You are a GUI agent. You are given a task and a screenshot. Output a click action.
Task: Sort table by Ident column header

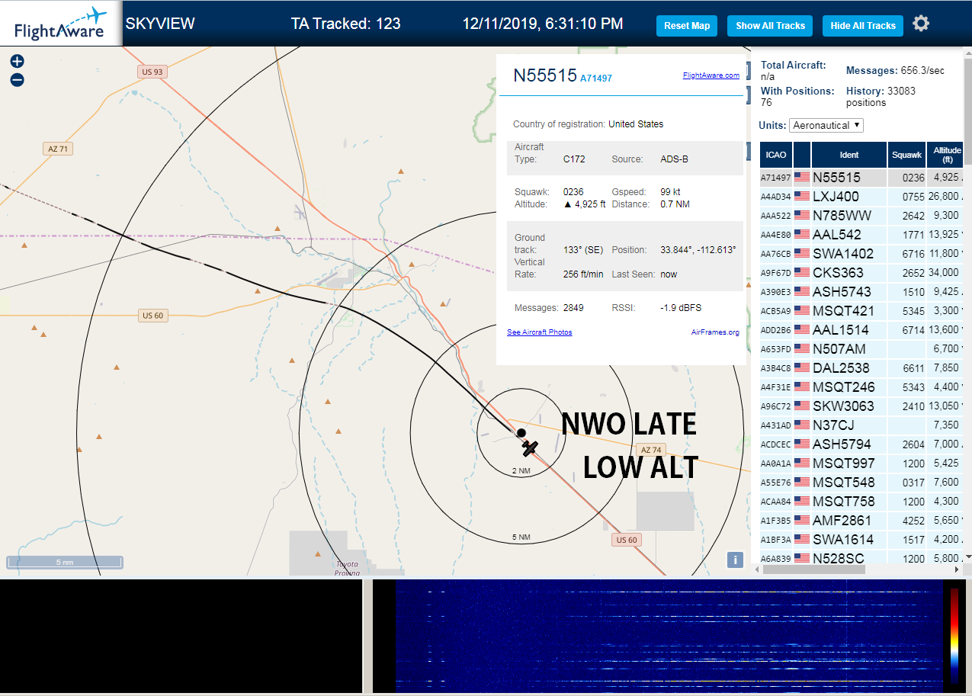coord(848,155)
